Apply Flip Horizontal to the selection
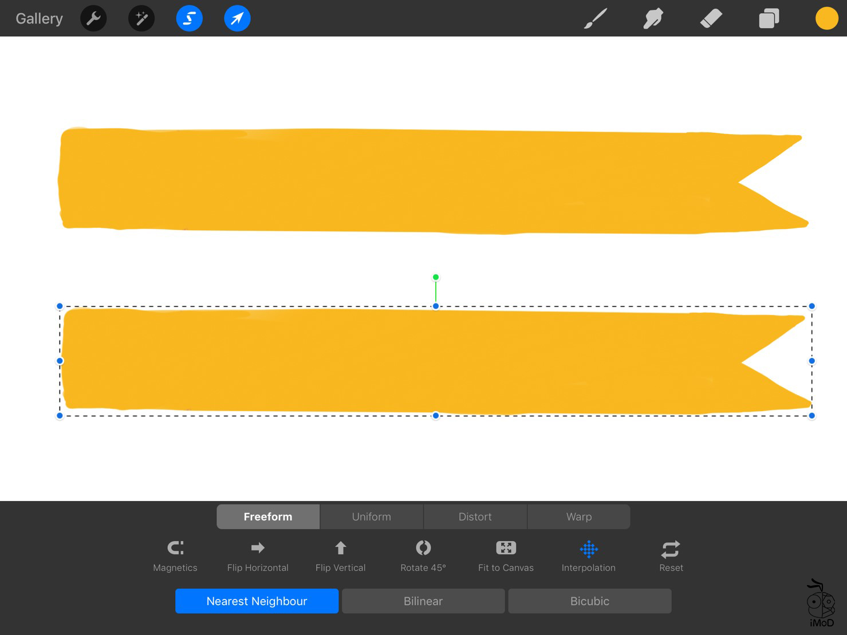 click(x=257, y=554)
